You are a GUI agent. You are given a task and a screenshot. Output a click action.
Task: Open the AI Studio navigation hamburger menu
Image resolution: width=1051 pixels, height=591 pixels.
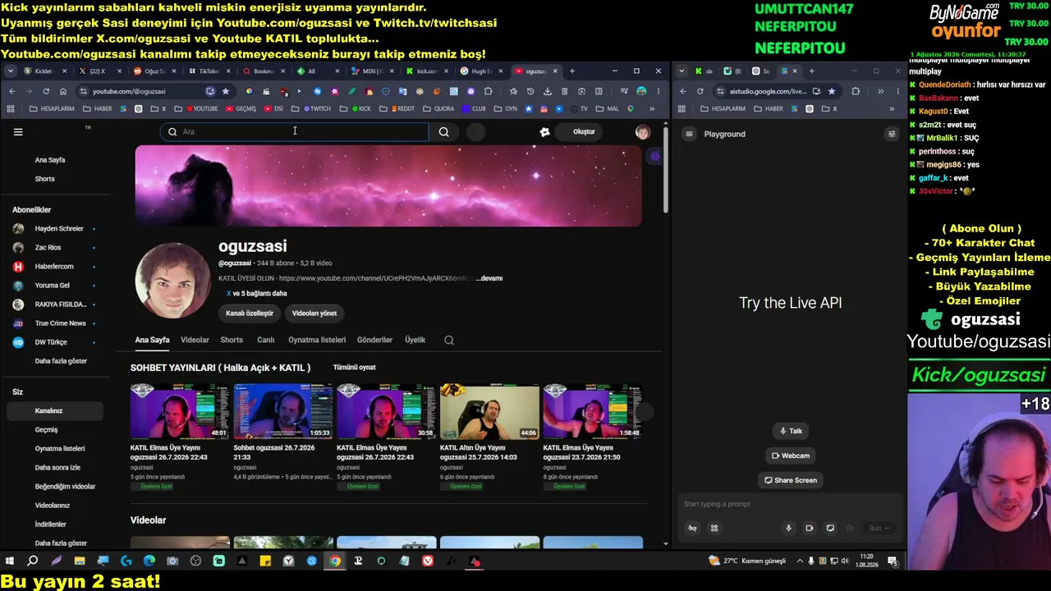pos(689,134)
